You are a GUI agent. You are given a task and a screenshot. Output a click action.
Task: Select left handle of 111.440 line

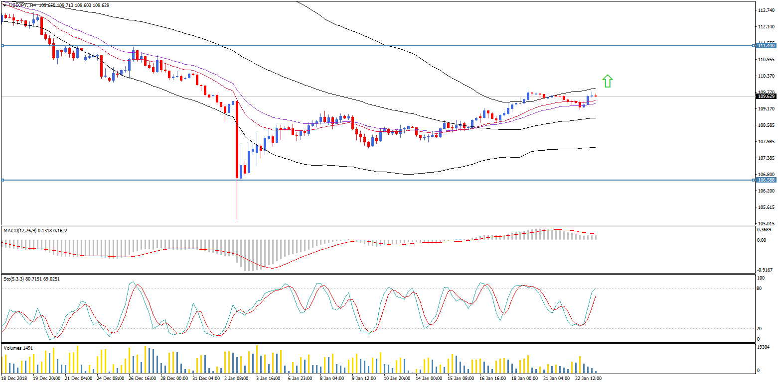point(2,46)
